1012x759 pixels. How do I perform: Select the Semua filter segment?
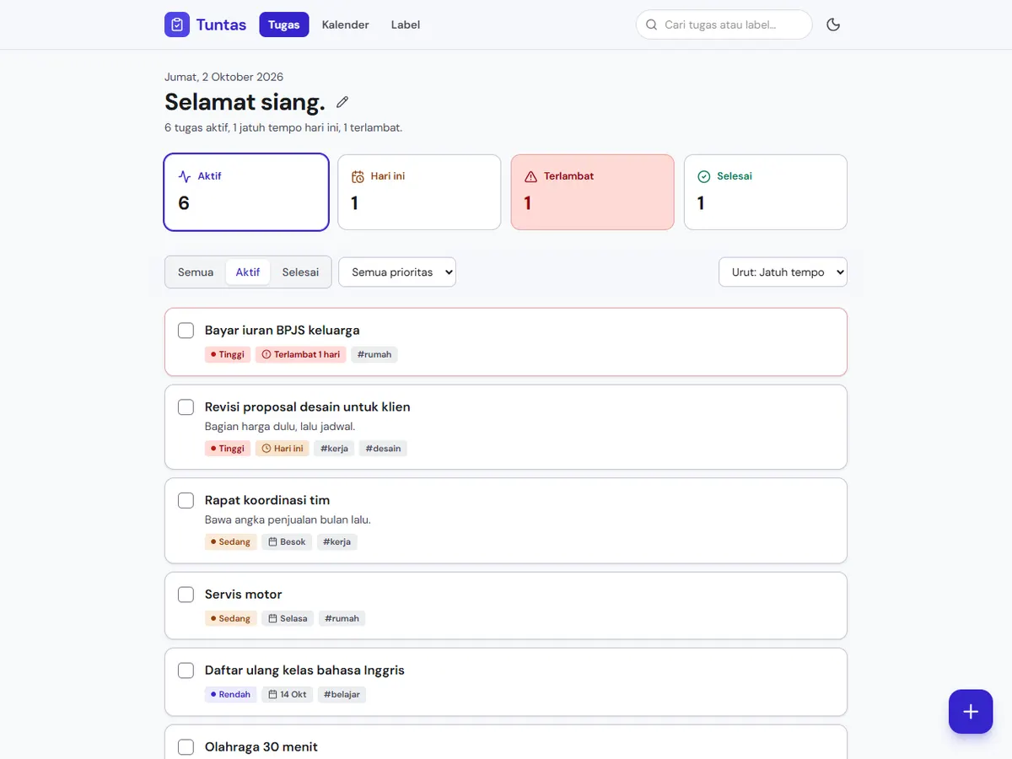click(x=196, y=272)
